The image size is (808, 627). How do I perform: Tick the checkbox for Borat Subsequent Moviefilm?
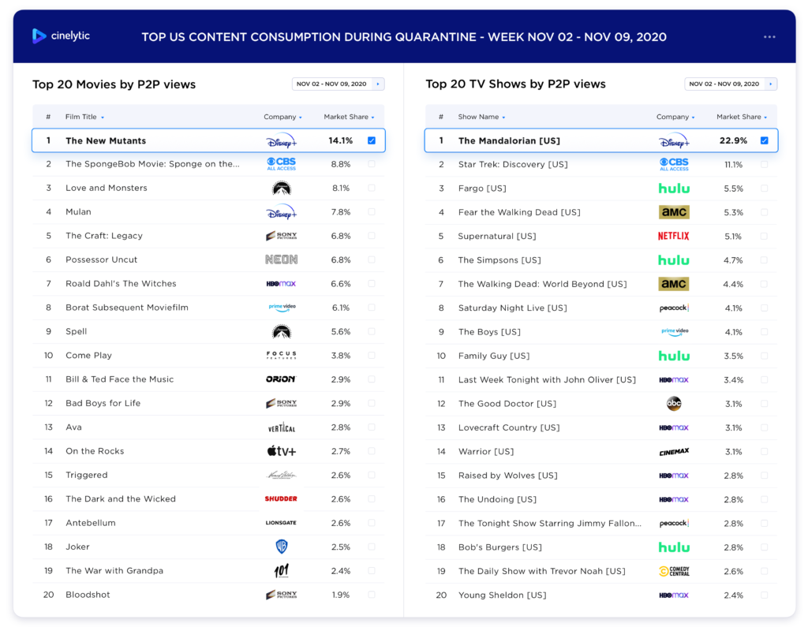[372, 308]
